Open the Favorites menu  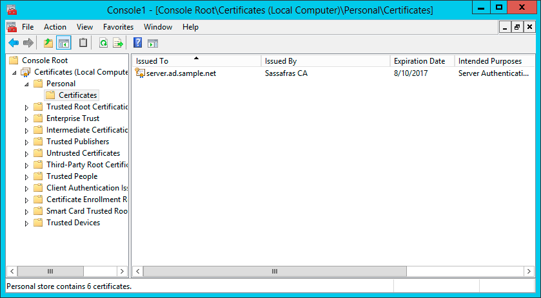pos(118,27)
